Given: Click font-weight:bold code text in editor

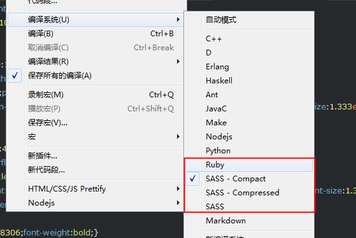Looking at the screenshot, I should pos(57,232).
